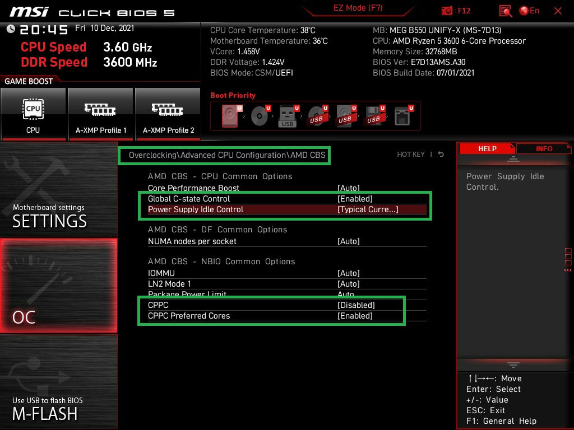This screenshot has height=430, width=574.
Task: Select the USB flash drive in Boot Priority
Action: click(x=288, y=116)
